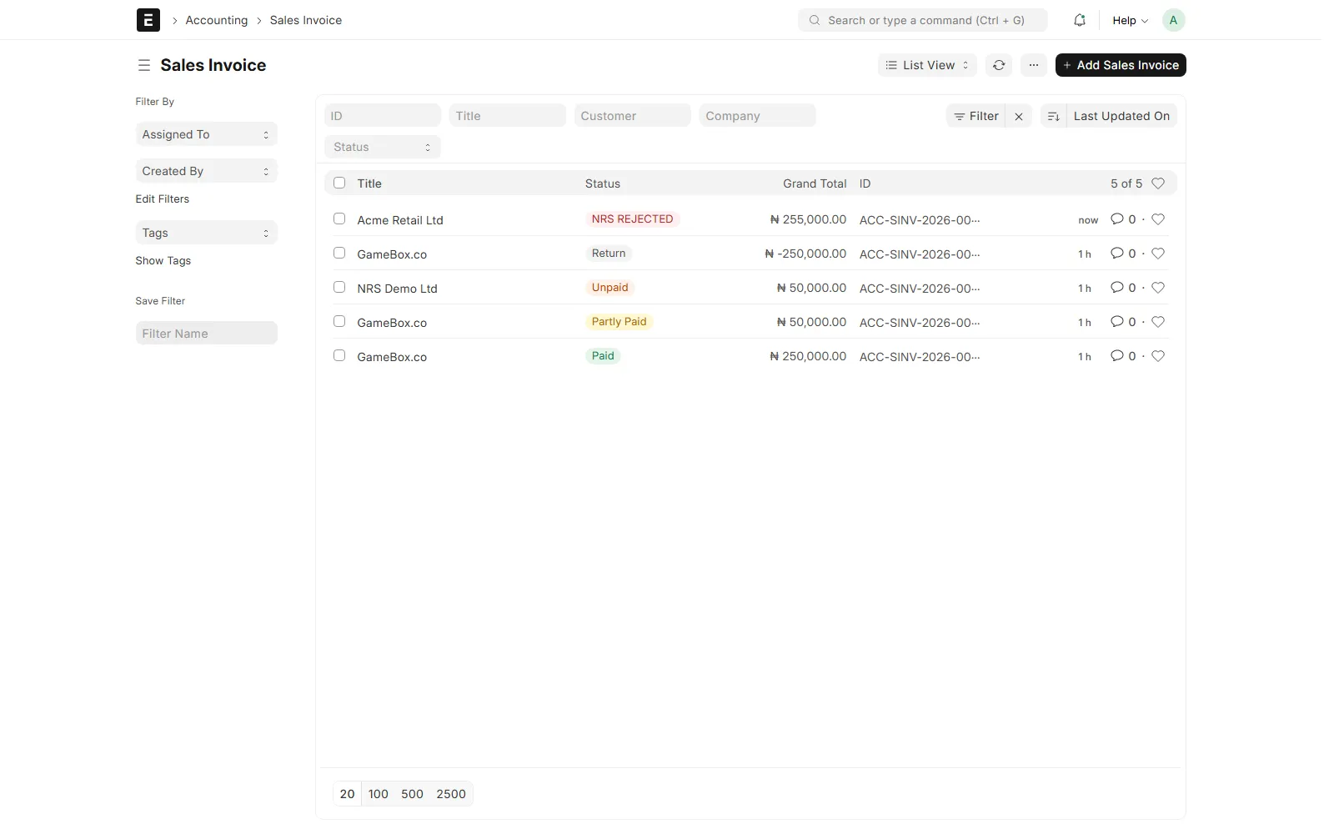Click Edit Filters link
This screenshot has height=834, width=1334.
163,198
